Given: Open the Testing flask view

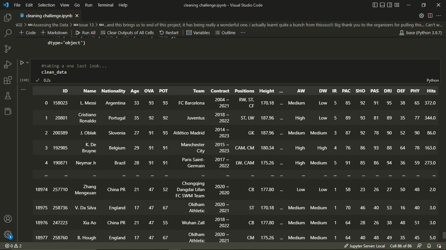Looking at the screenshot, I should 8,96.
